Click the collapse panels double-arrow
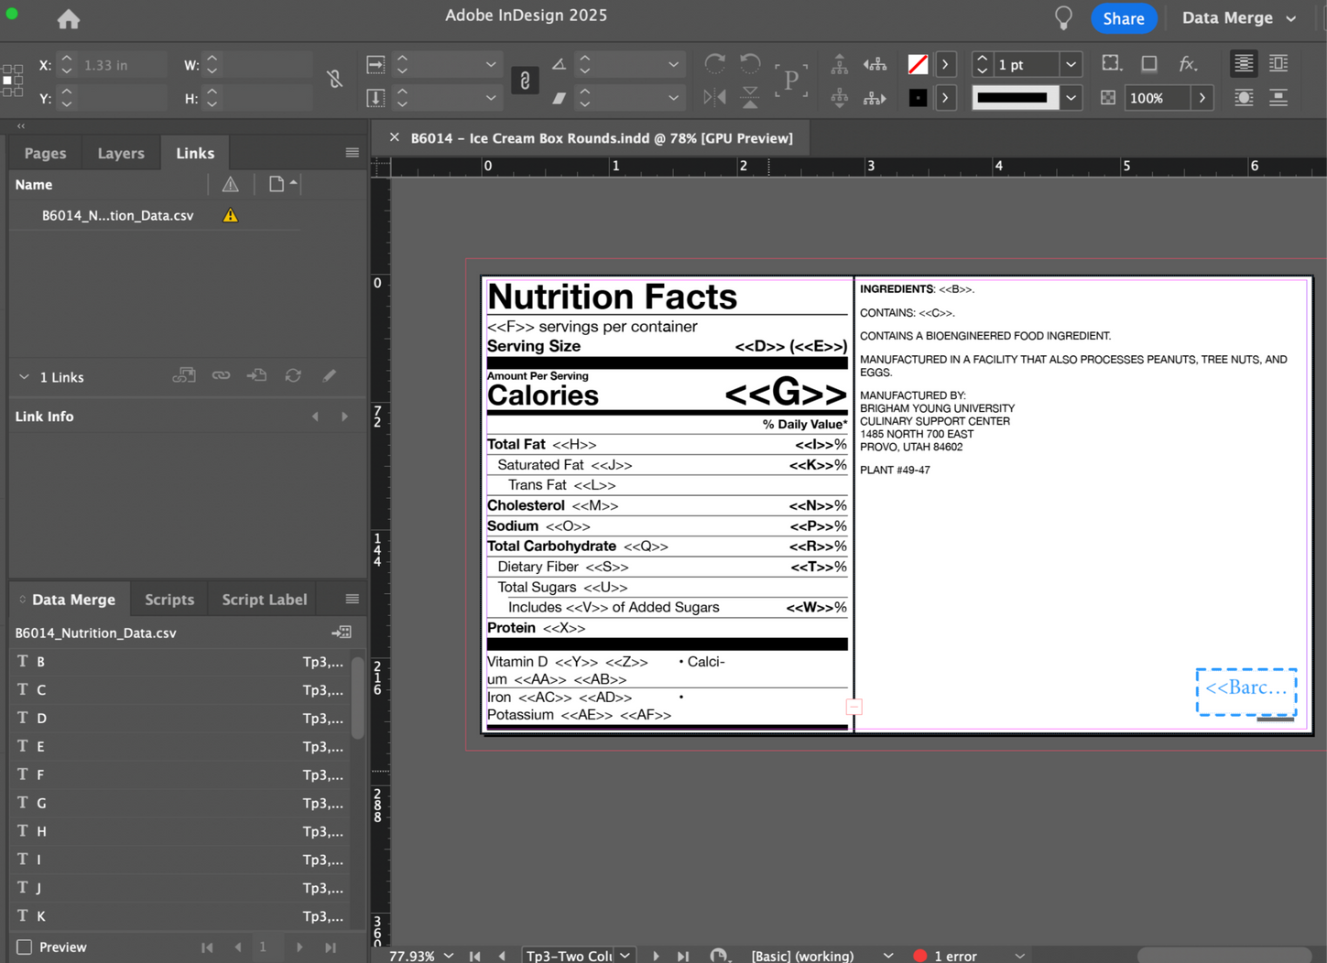Viewport: 1327px width, 963px height. pyautogui.click(x=21, y=126)
